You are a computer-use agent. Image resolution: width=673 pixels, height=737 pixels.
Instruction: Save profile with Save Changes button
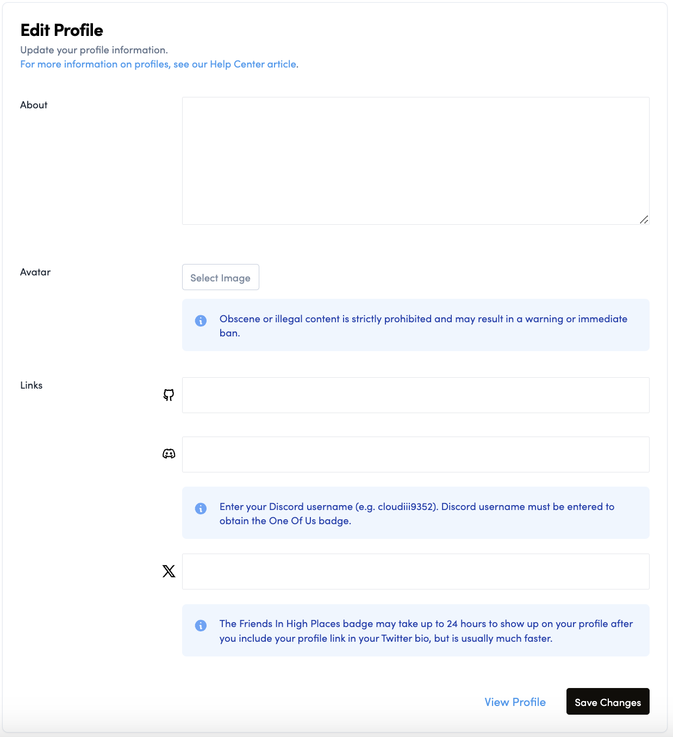point(608,702)
